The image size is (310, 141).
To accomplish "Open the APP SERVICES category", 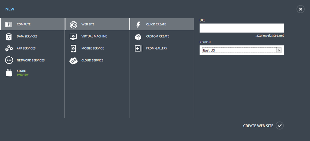I will [26, 48].
